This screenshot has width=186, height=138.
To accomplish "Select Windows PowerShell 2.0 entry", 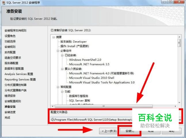I will pos(85,60).
